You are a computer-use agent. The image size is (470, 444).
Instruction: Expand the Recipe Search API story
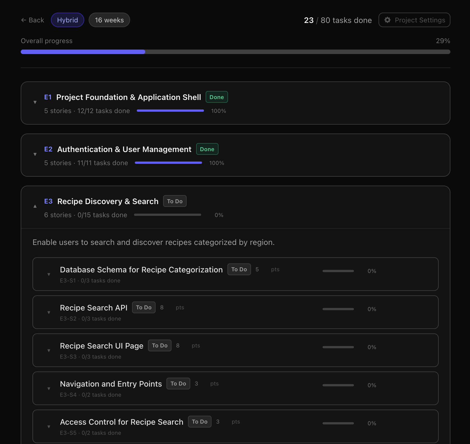(x=49, y=312)
